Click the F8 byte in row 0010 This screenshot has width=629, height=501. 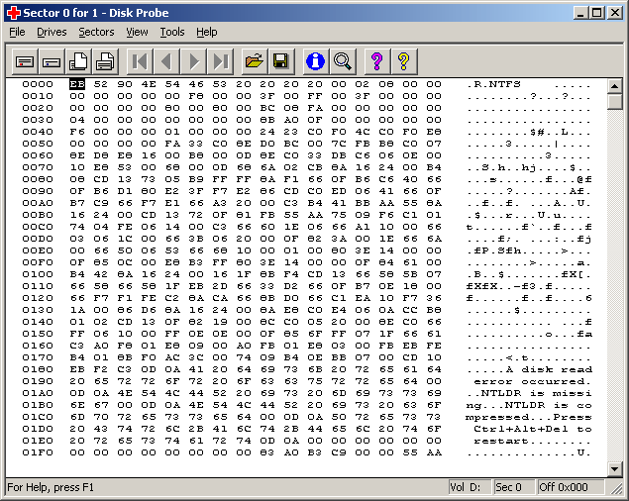point(196,96)
